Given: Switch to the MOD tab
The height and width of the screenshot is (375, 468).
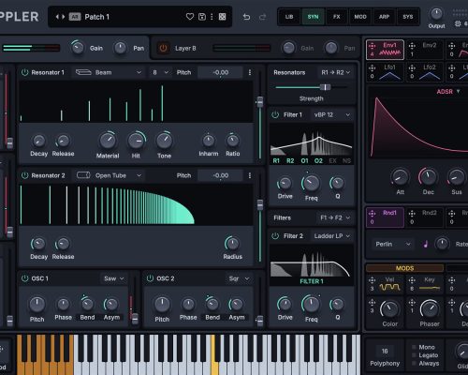Looking at the screenshot, I should (x=360, y=17).
